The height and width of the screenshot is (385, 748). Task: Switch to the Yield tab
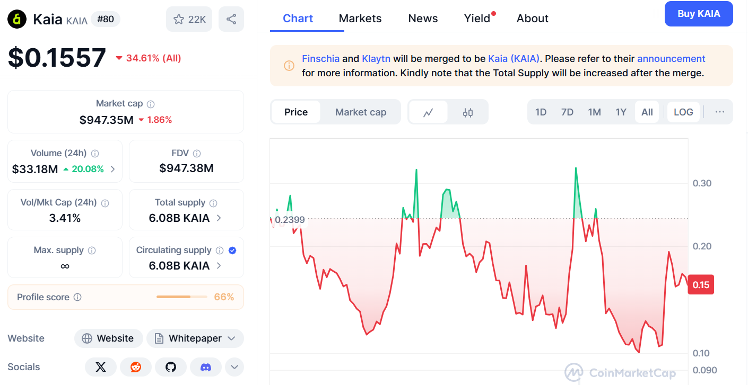coord(477,19)
